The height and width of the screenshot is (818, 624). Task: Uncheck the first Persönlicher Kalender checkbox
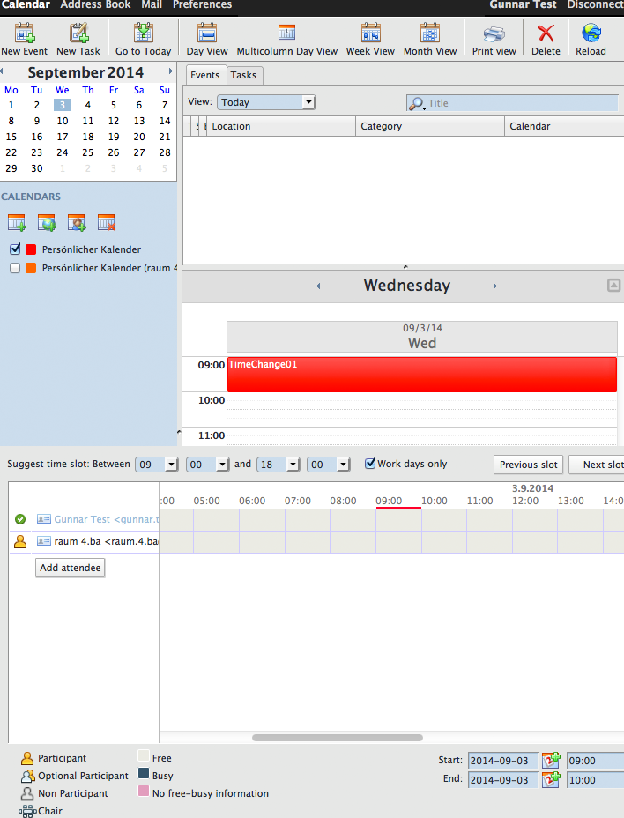pos(15,249)
